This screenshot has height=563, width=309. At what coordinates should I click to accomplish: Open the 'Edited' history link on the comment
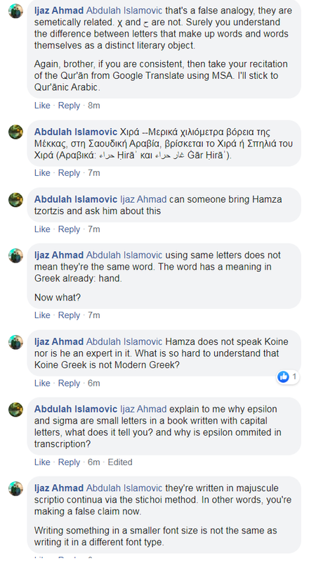[x=119, y=462]
